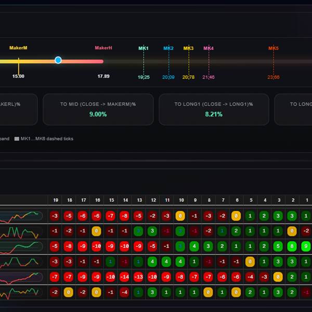Click the blue MK2 tick marker
The image size is (312, 312).
[x=168, y=62]
